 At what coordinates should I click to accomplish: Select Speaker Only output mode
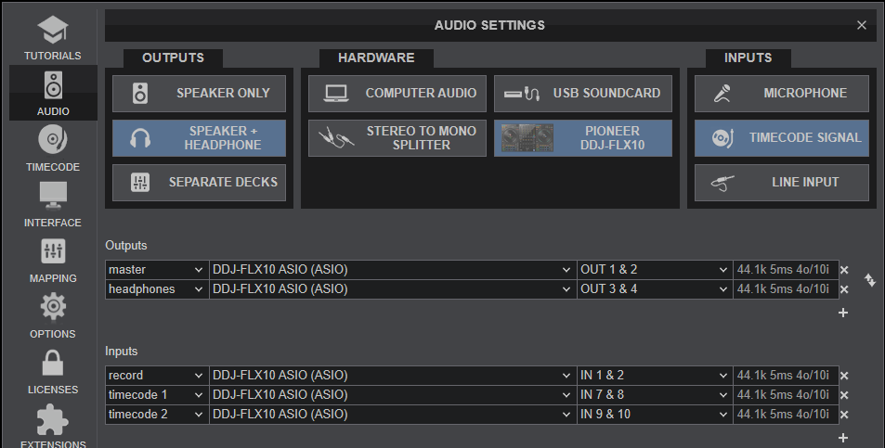[x=200, y=93]
